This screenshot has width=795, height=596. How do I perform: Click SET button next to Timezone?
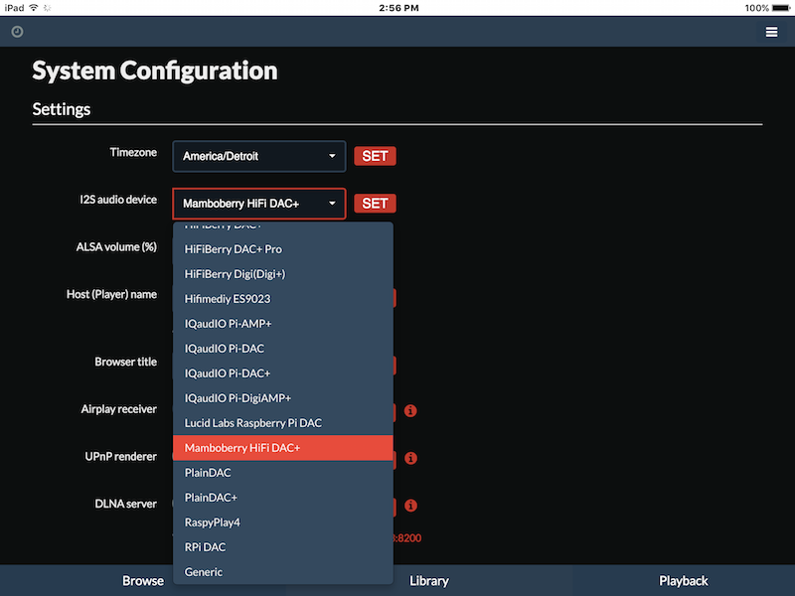(x=375, y=156)
